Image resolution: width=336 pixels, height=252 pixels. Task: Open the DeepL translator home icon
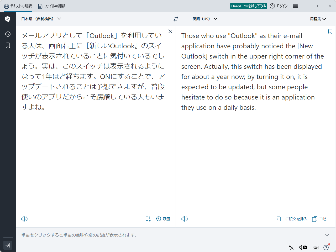tap(8, 19)
